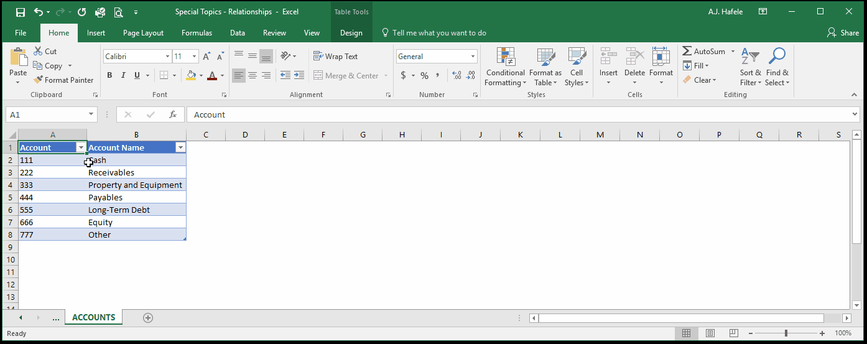Open the File tab
The width and height of the screenshot is (867, 344).
(x=21, y=33)
